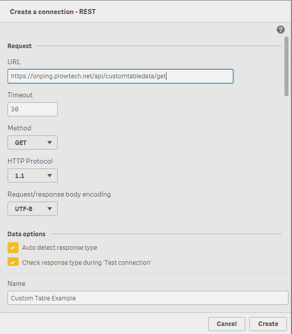Click the Timeout label text
Viewport: 292px width, 334px height.
(x=20, y=95)
